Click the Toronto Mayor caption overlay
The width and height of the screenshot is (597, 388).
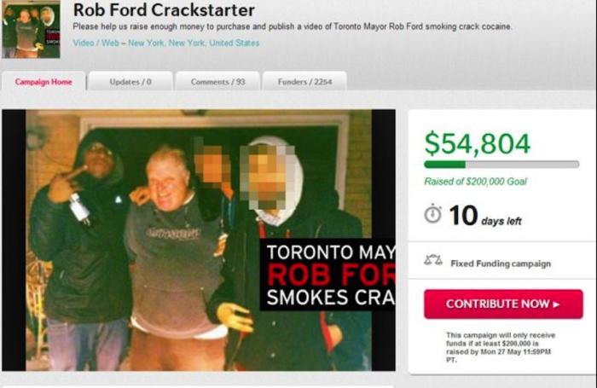327,275
